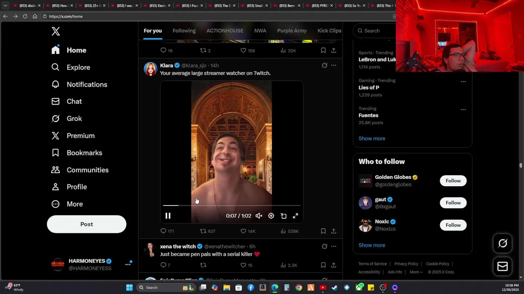This screenshot has height=294, width=524.
Task: Open more options on xena's post
Action: (x=334, y=246)
